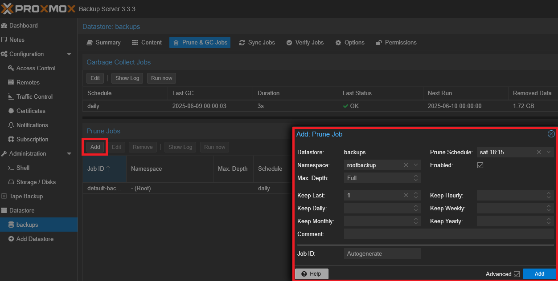Click the "2025-06-09 00:00:03" Last GC cell
Image resolution: width=558 pixels, height=281 pixels.
[x=210, y=106]
